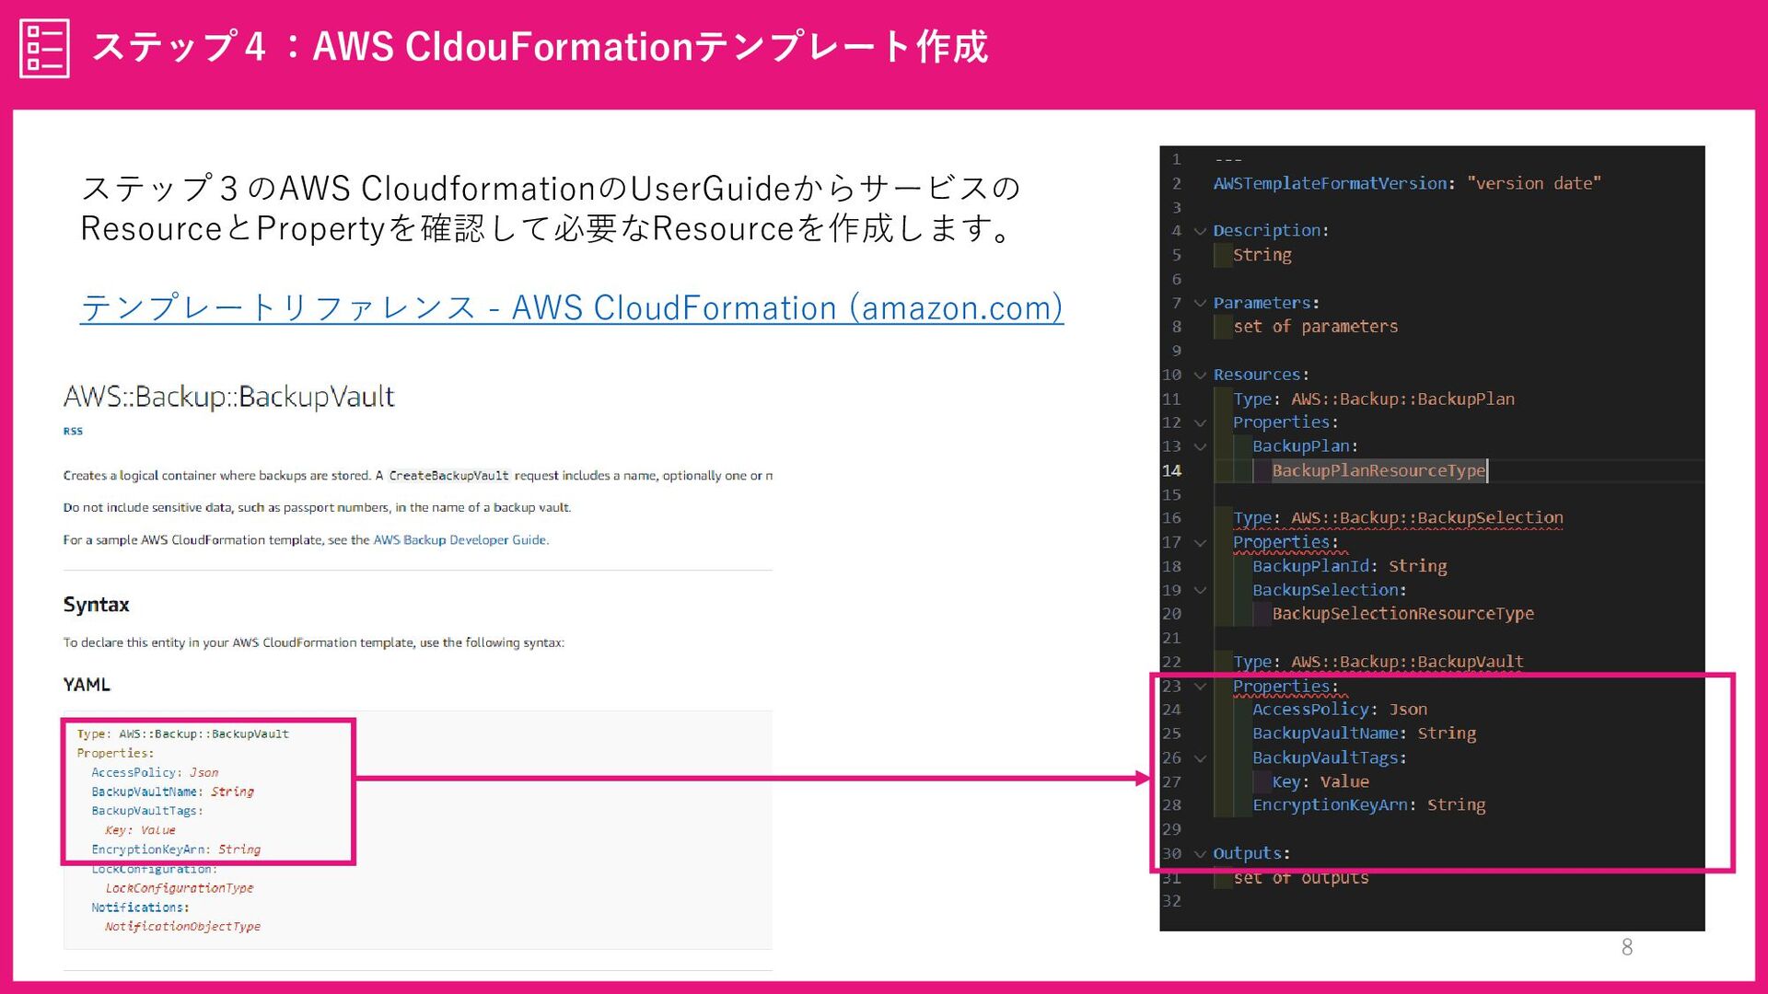This screenshot has height=994, width=1768.
Task: Collapse the Description section fold arrow
Action: pos(1200,231)
